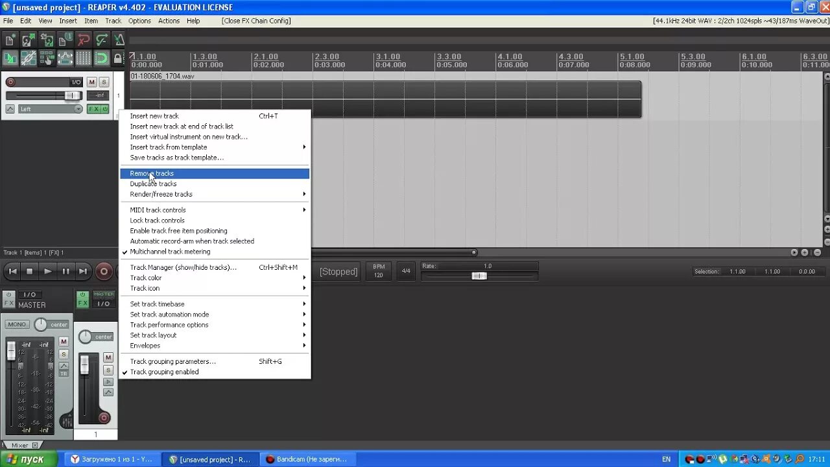Toggle the Metronome toolbar icon
This screenshot has height=467, width=830.
click(119, 40)
